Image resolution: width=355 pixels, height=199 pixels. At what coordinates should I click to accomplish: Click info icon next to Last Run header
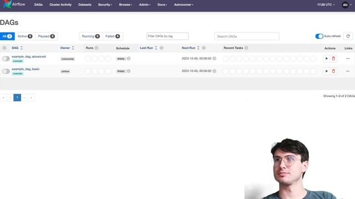coord(161,48)
